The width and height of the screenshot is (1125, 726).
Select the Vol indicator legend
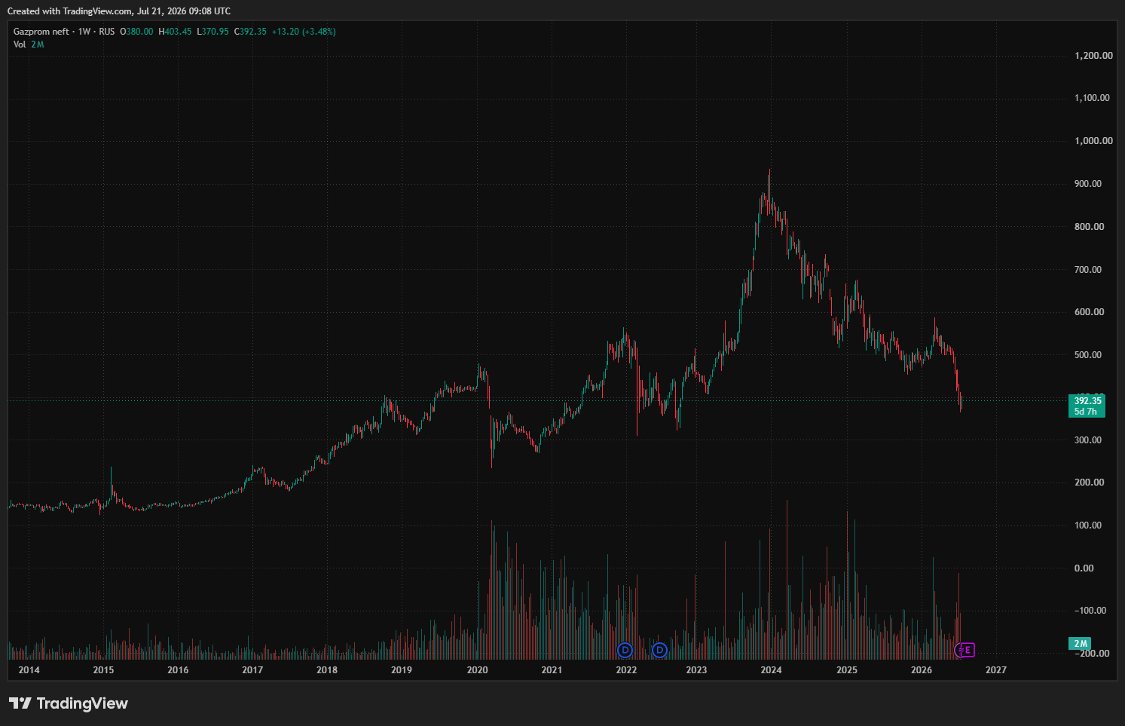[x=29, y=44]
